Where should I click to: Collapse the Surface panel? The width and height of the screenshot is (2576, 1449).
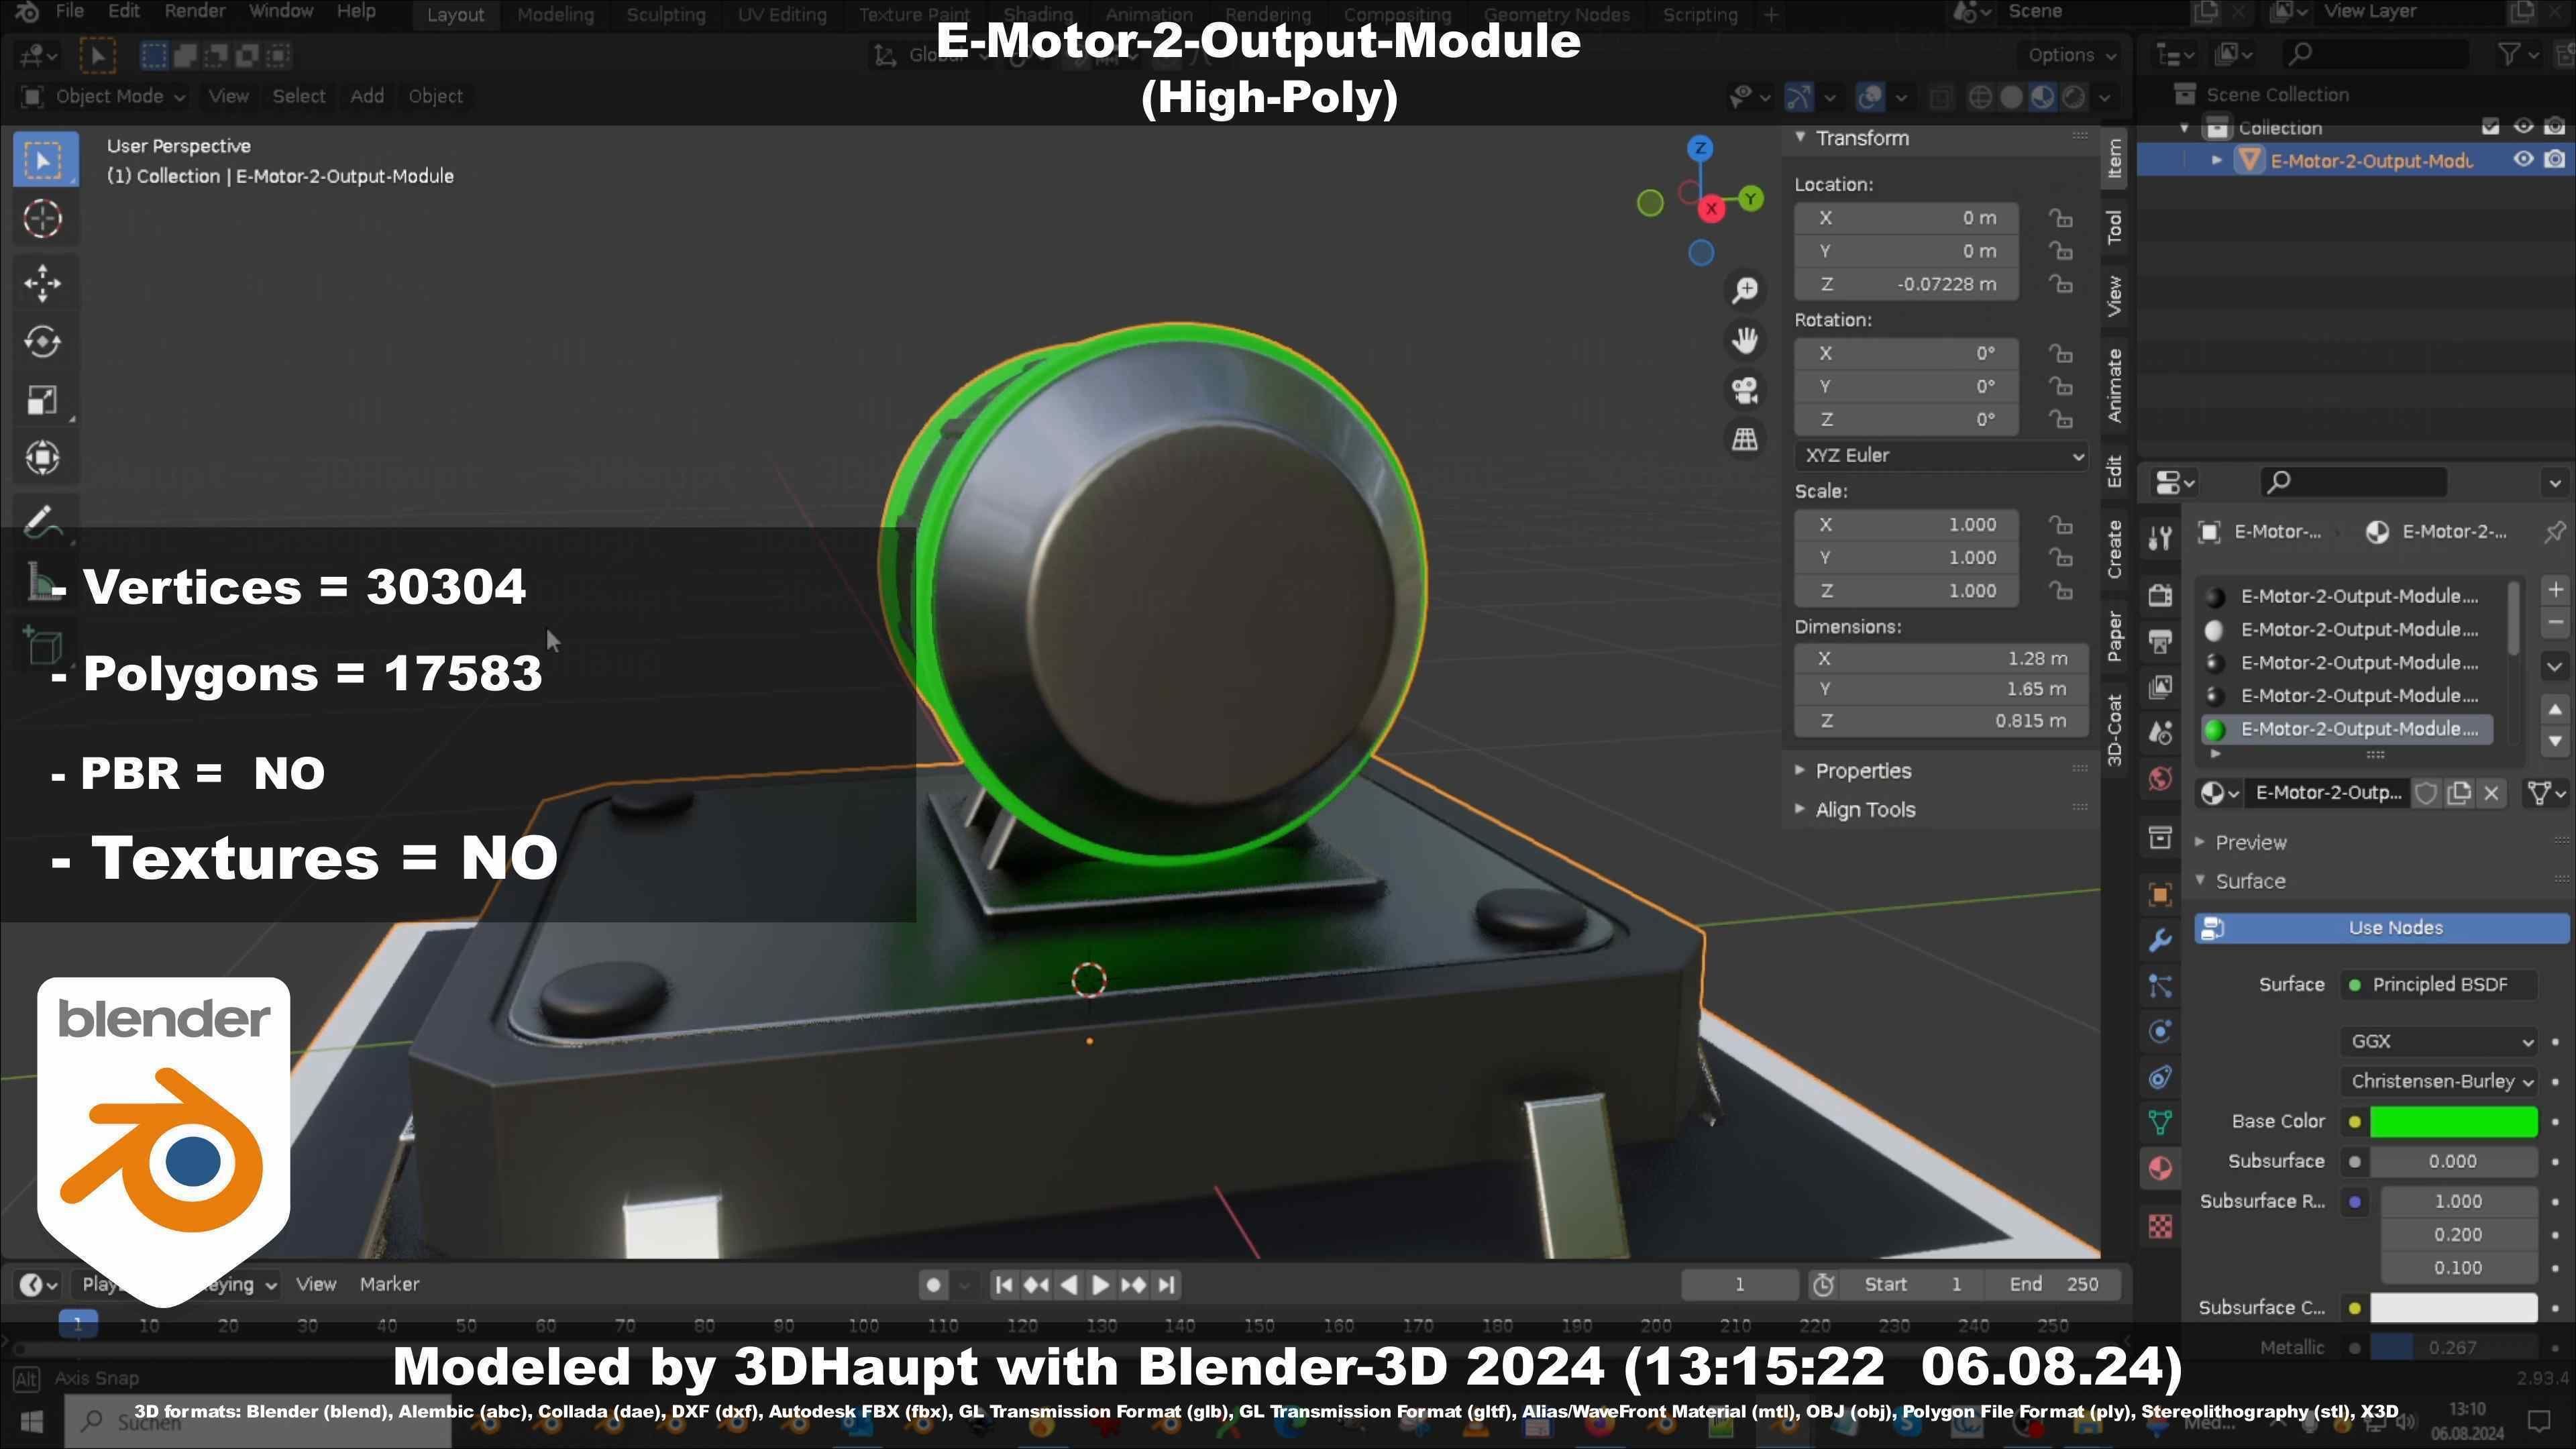point(2249,881)
